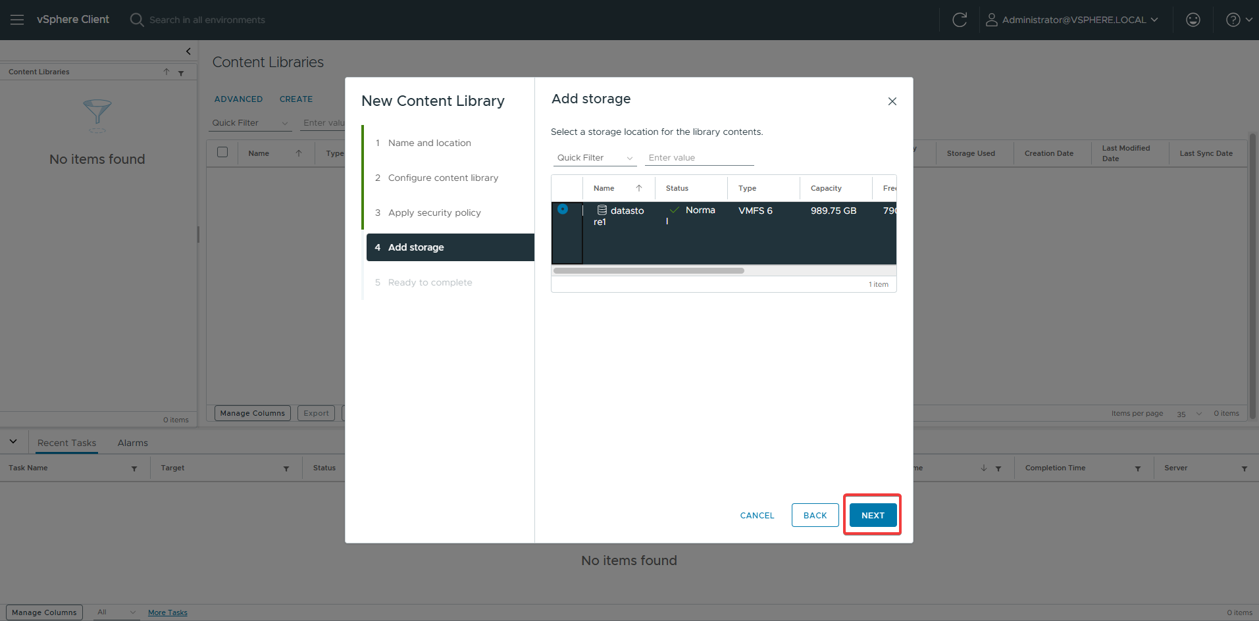Click the libraries filter Enter value field
Viewport: 1259px width, 621px height.
tap(324, 123)
